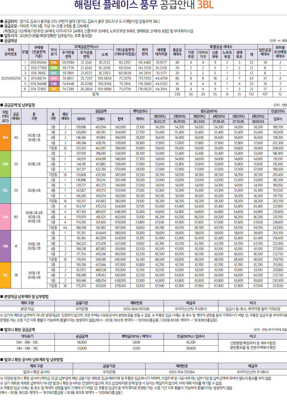Select the teal 59C type block
The image size is (287, 411).
[x=5, y=191]
